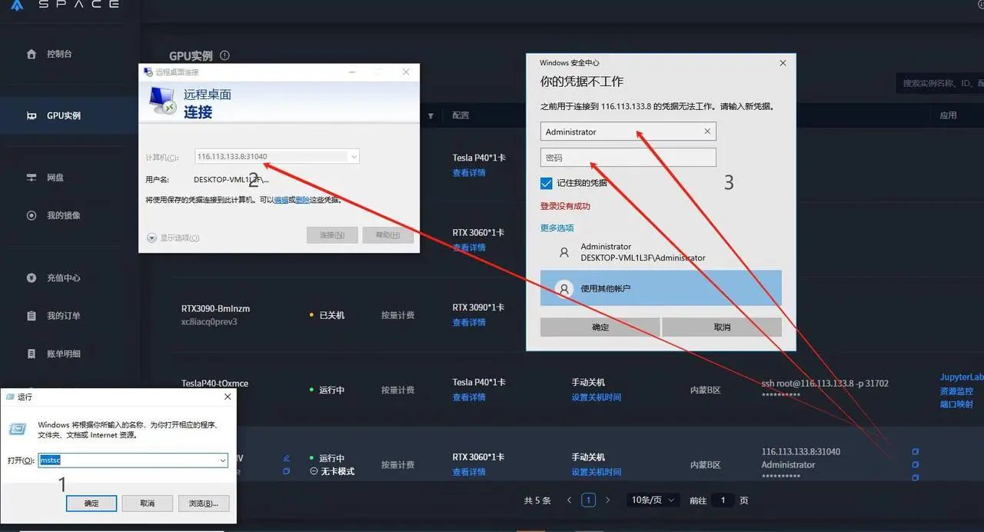Screen dimensions: 984x532
Task: Open the 账单明细 icon in sidebar
Action: click(32, 354)
